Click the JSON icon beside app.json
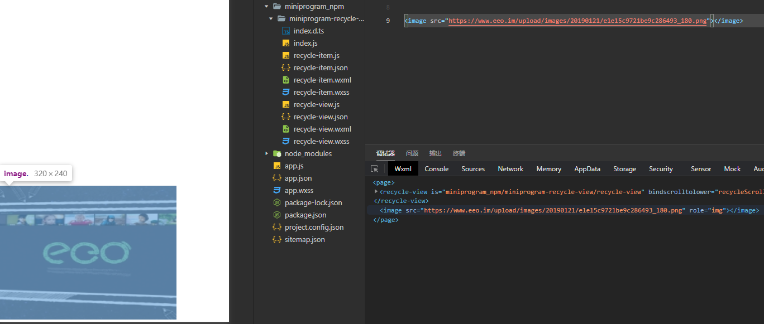The image size is (764, 324). click(277, 178)
